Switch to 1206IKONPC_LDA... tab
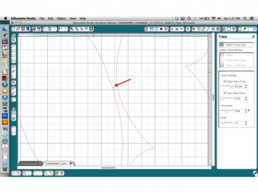The width and height of the screenshot is (258, 193). (57, 163)
